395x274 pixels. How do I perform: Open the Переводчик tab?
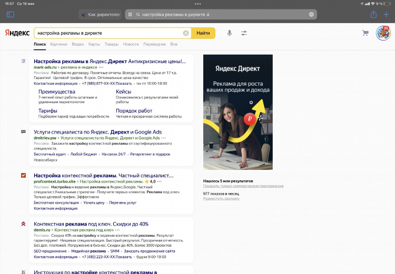point(155,44)
